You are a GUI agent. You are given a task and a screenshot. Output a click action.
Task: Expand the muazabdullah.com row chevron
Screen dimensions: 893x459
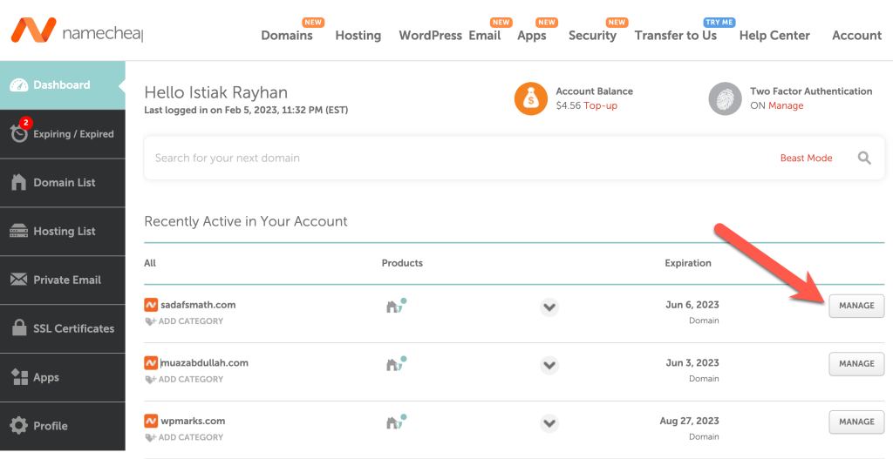pyautogui.click(x=549, y=365)
